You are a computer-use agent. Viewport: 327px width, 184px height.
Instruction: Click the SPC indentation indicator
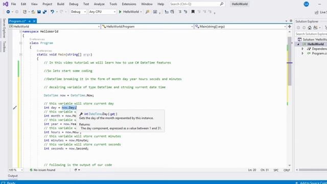[276, 170]
